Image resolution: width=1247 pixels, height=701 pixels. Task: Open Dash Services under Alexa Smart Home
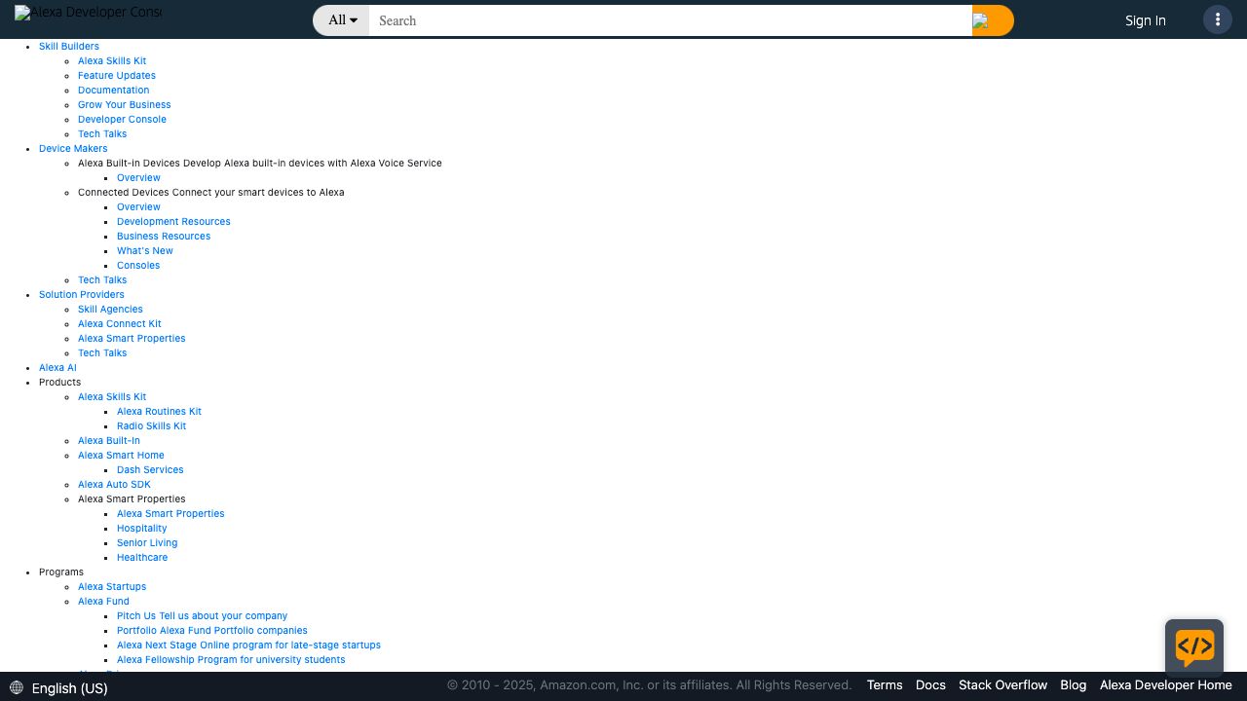click(x=150, y=469)
